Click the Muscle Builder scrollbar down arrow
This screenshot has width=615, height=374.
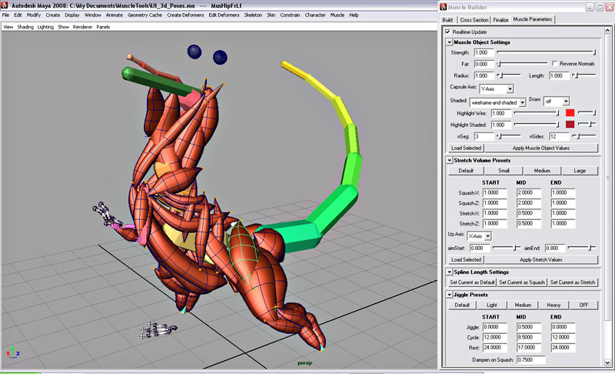[607, 362]
